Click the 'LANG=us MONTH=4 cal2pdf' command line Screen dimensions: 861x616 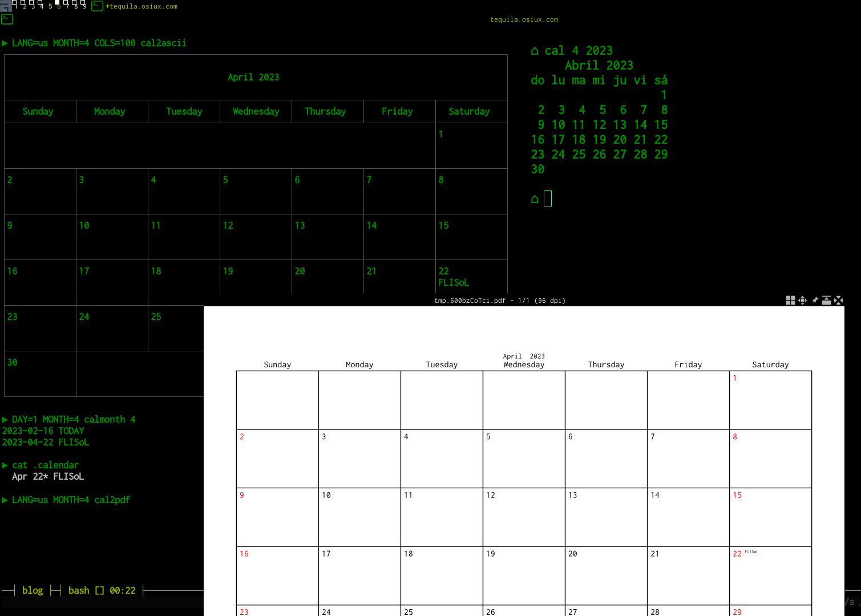pos(71,500)
